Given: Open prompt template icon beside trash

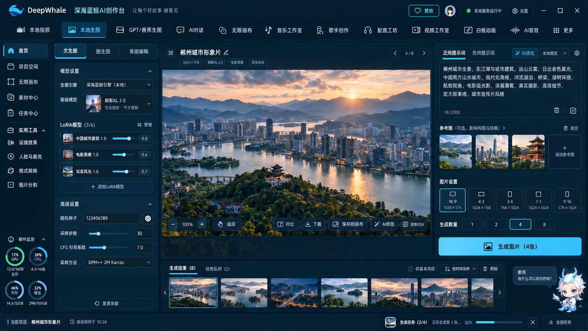Looking at the screenshot, I should (x=573, y=110).
